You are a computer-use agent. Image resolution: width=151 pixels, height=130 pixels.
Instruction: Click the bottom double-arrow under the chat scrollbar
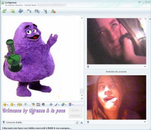click(82, 99)
